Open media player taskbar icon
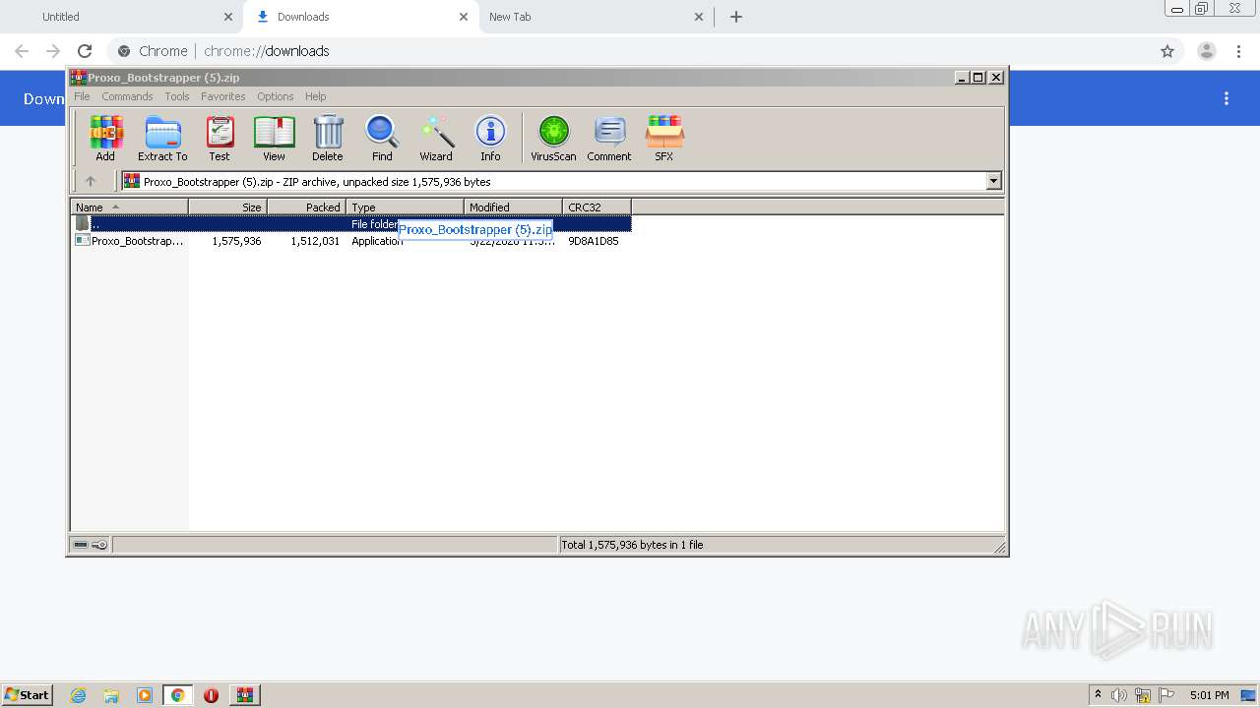The width and height of the screenshot is (1260, 708). pyautogui.click(x=145, y=695)
